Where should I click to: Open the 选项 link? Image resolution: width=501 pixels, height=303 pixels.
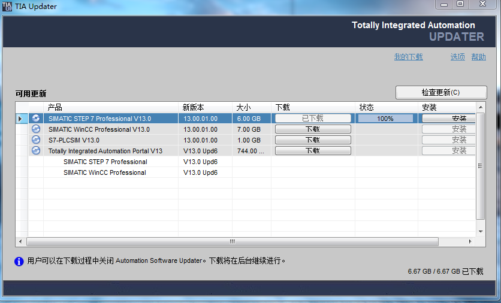coord(457,57)
